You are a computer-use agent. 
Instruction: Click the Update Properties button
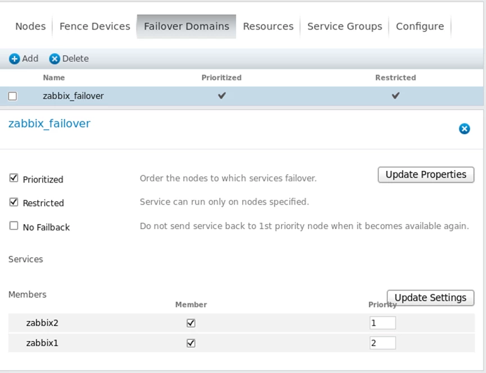[426, 175]
